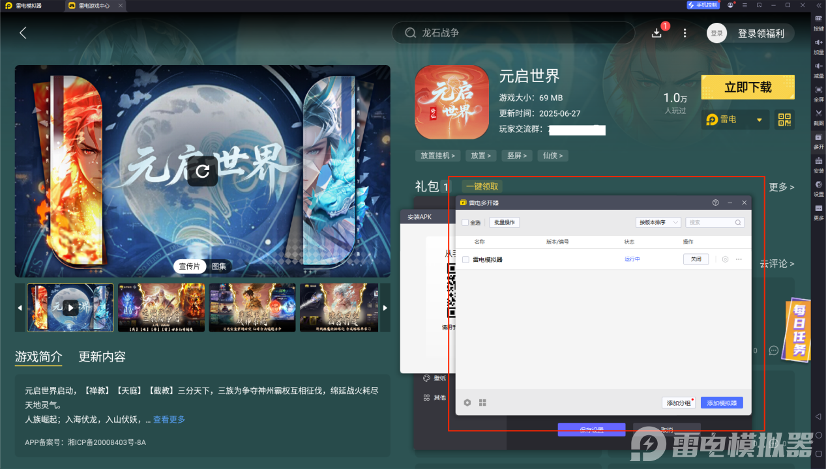The image size is (826, 469).
Task: Tick the 雷电模拟器 row checkbox
Action: (x=465, y=259)
